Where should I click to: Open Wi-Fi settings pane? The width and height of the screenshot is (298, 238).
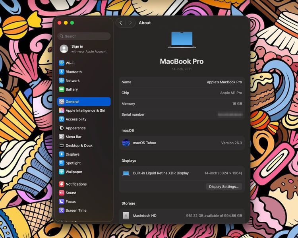[x=84, y=63]
